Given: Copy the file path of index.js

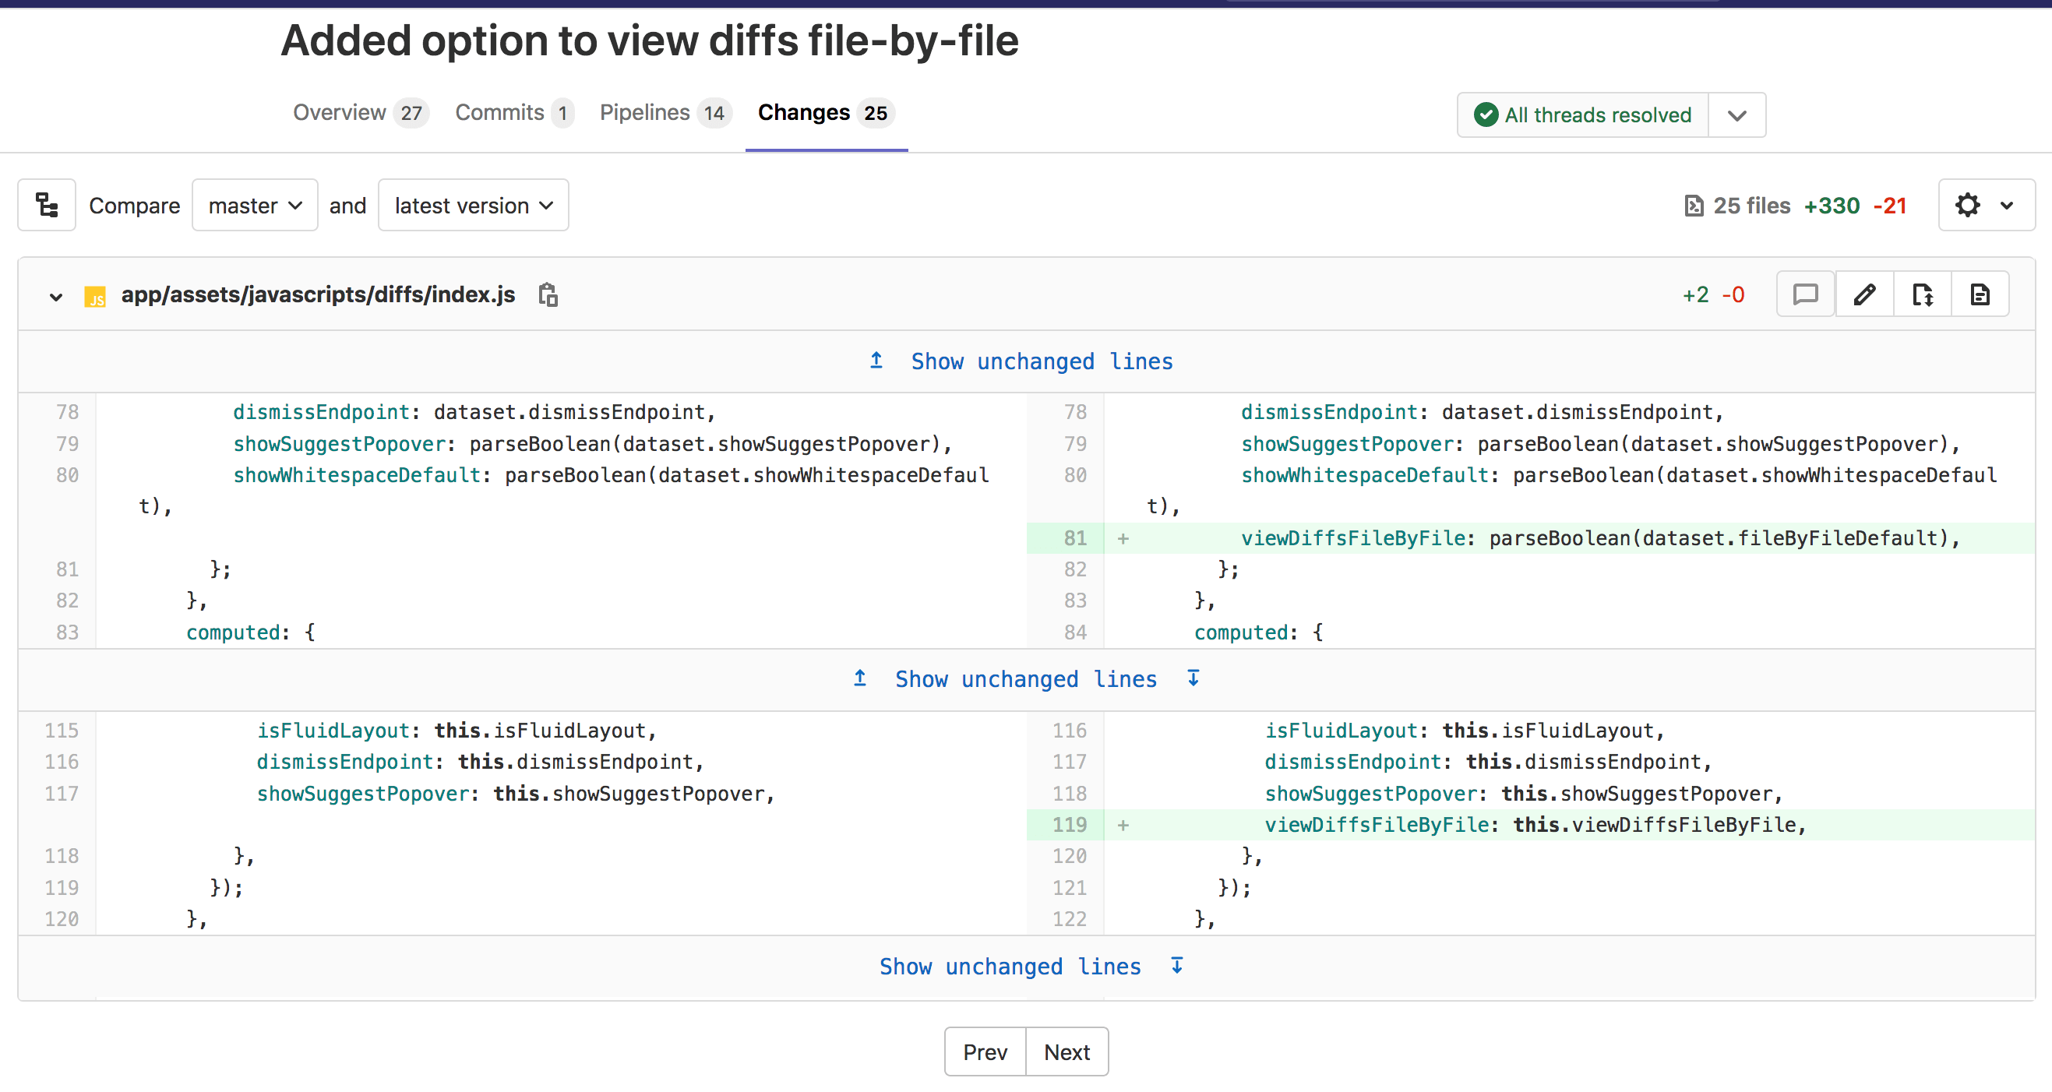Looking at the screenshot, I should [547, 294].
